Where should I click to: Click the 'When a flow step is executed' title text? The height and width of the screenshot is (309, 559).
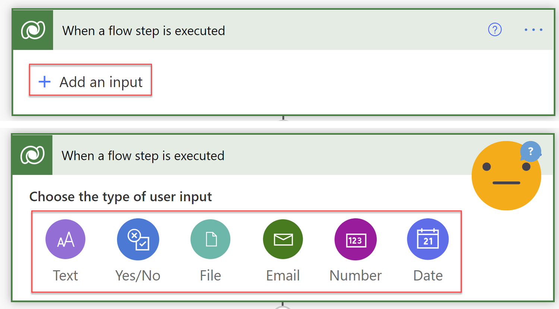pos(145,30)
